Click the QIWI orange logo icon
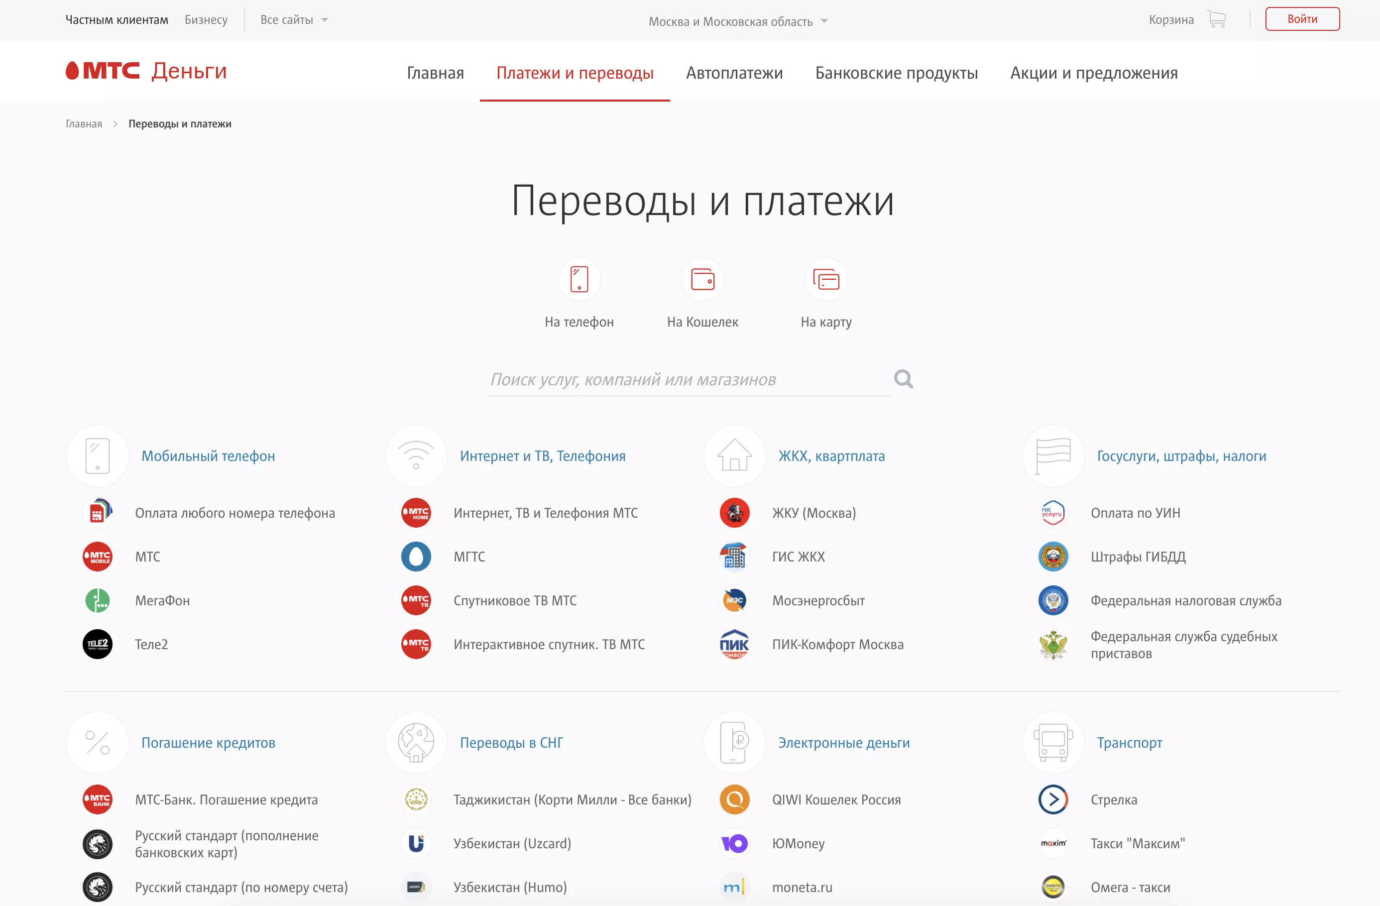This screenshot has height=906, width=1380. click(735, 799)
